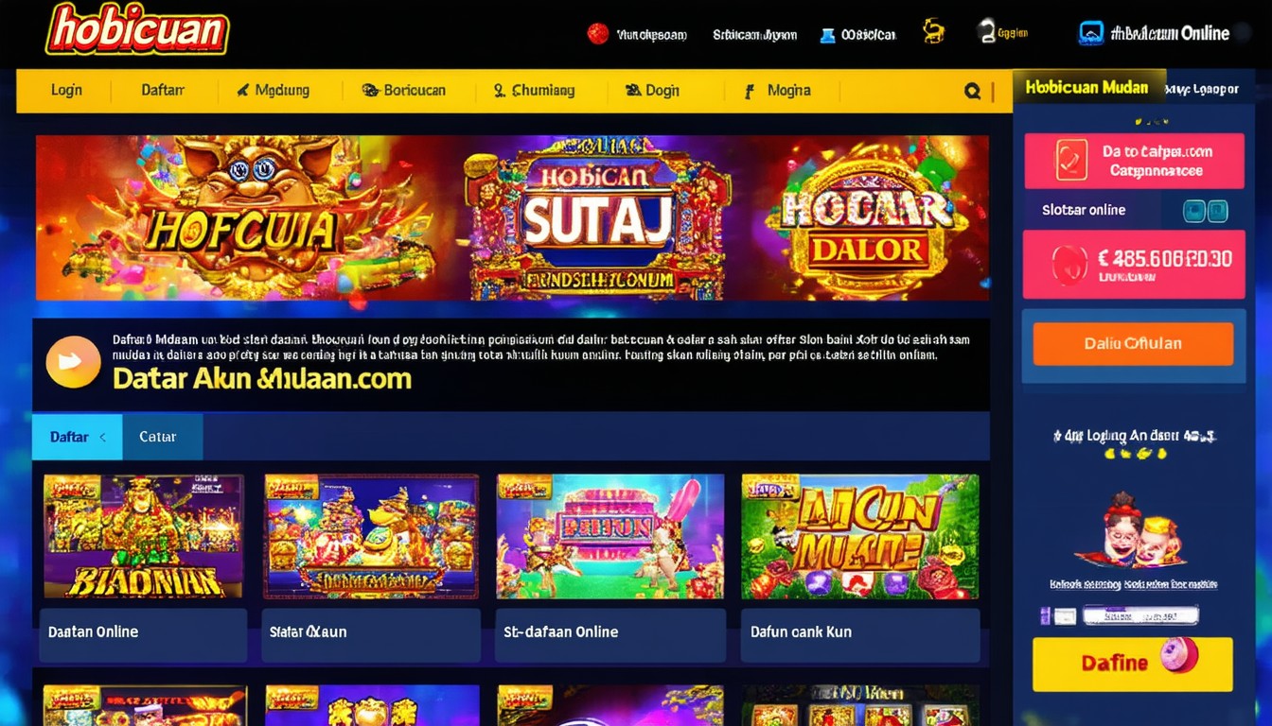
Task: Toggle the second teal square beside Slotsar online
Action: pyautogui.click(x=1217, y=211)
